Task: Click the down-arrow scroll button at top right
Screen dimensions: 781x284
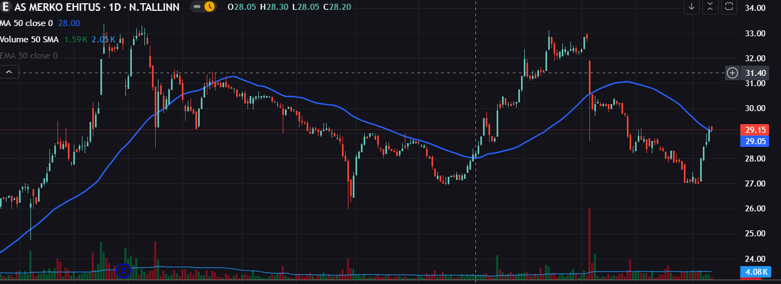Action: pos(691,7)
